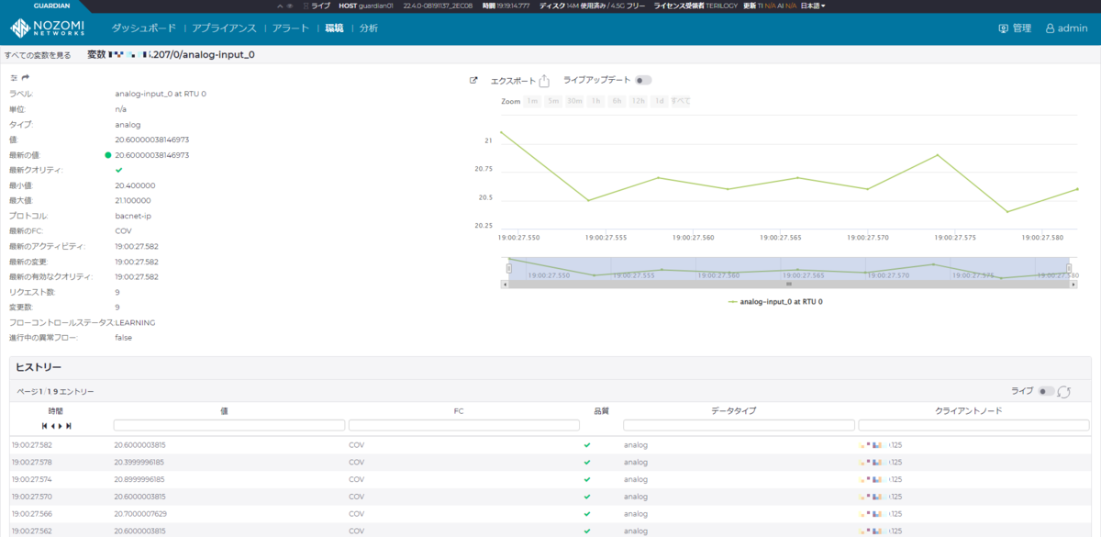Set chart zoom to 12h
The image size is (1101, 537).
coord(638,101)
